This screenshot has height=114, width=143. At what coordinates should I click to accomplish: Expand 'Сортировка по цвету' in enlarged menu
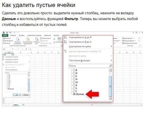click(x=111, y=46)
